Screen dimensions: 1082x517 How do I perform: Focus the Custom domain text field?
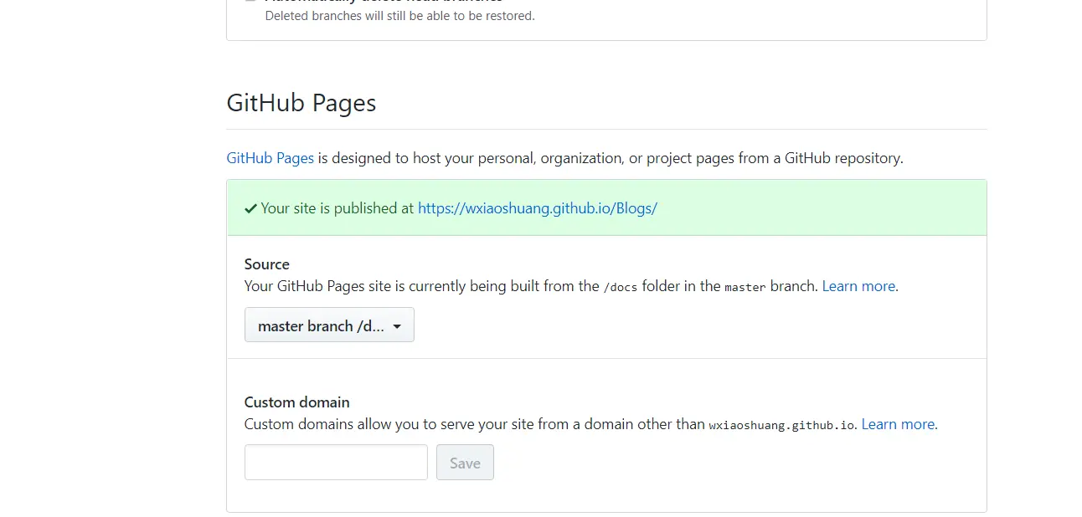pos(336,463)
